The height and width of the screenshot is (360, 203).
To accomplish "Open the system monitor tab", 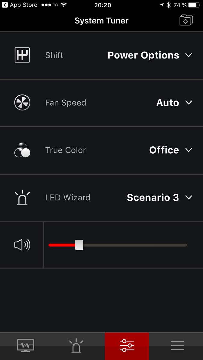I will [x=26, y=346].
